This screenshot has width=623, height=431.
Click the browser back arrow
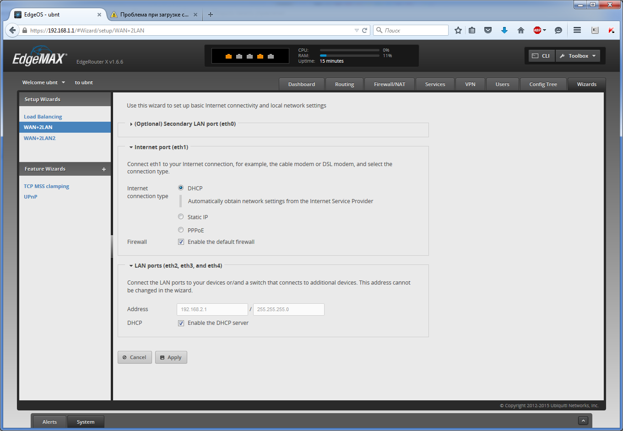pos(12,30)
